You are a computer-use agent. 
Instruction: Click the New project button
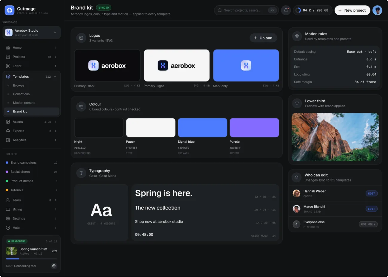pos(352,10)
